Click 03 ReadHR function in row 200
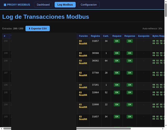The width and height of the screenshot is (167, 130). 83,42
